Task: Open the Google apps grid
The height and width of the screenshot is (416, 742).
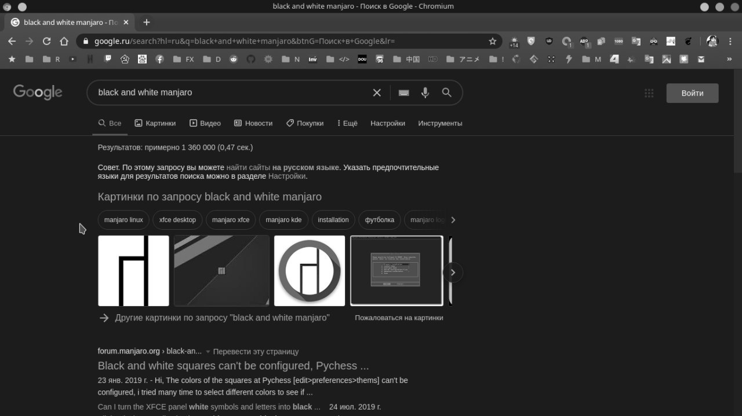Action: (649, 93)
